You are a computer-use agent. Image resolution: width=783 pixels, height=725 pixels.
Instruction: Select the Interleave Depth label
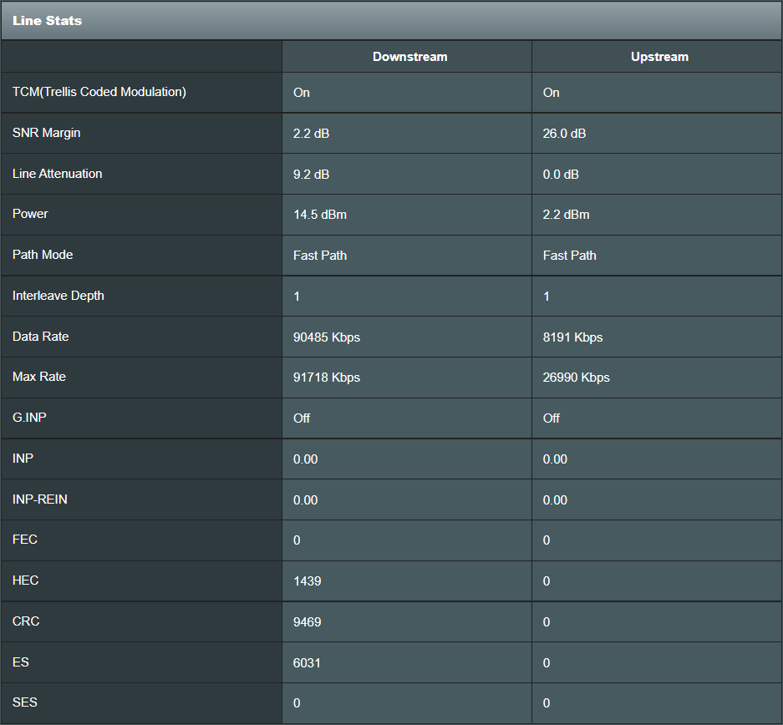(x=58, y=296)
